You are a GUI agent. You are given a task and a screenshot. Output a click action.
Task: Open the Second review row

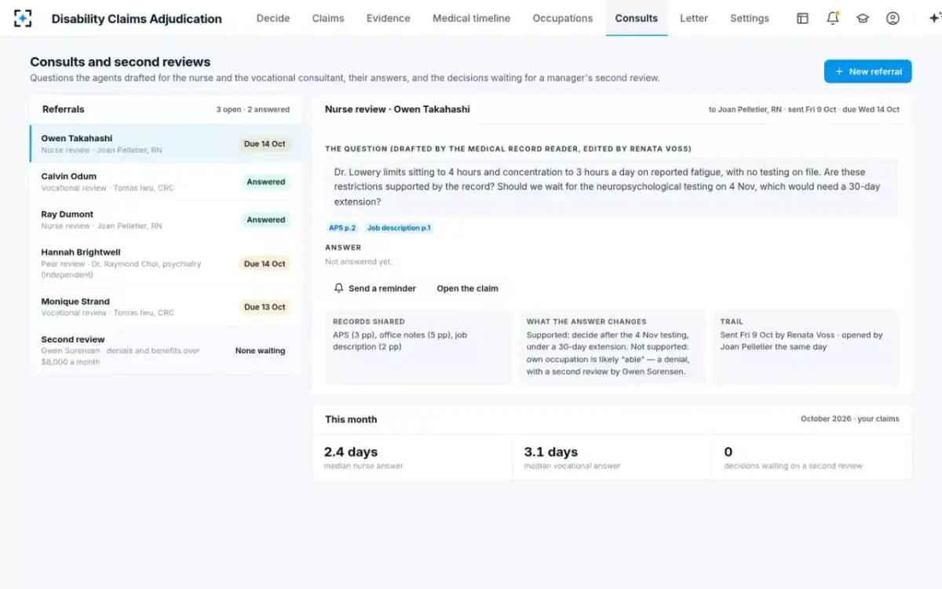click(166, 350)
